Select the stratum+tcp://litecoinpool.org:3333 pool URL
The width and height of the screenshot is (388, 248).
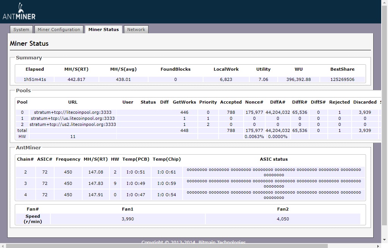73,112
